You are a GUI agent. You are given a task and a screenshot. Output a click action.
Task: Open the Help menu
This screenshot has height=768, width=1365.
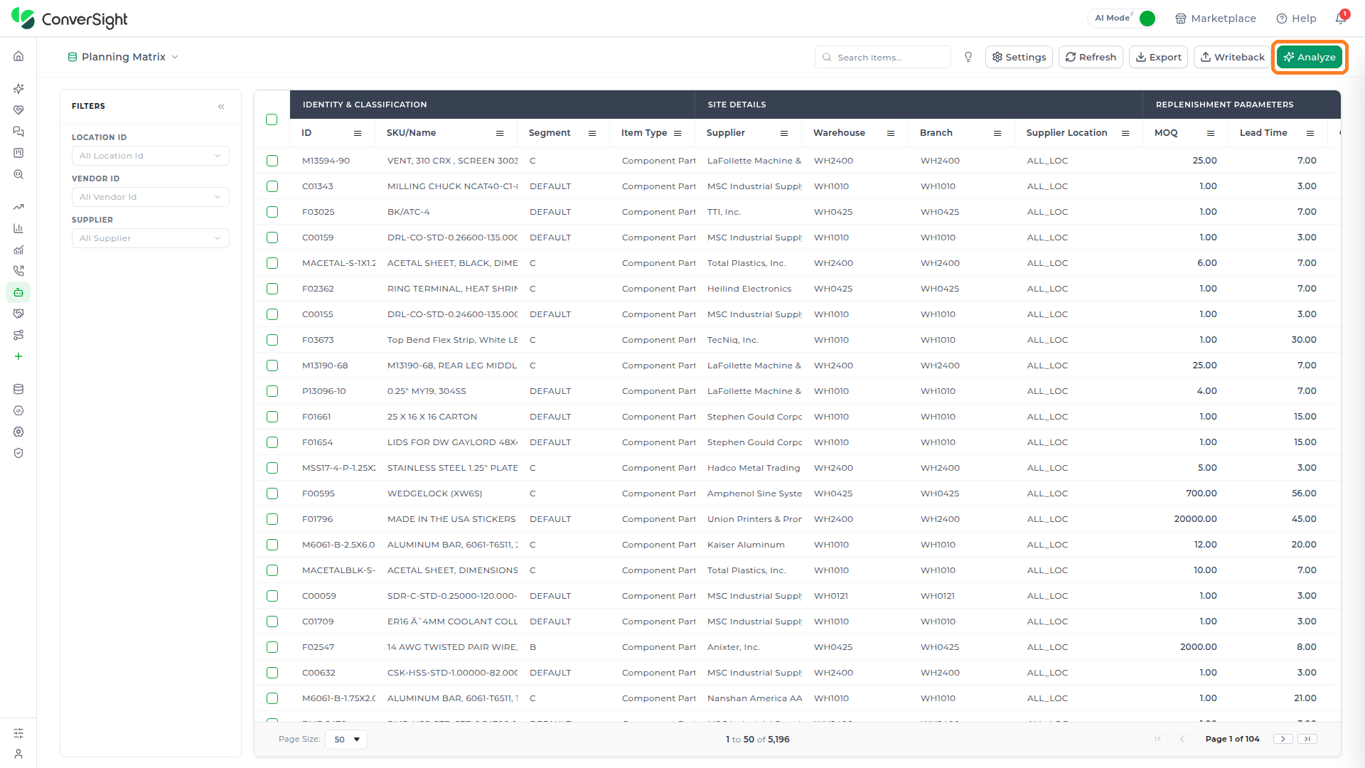[x=1296, y=18]
